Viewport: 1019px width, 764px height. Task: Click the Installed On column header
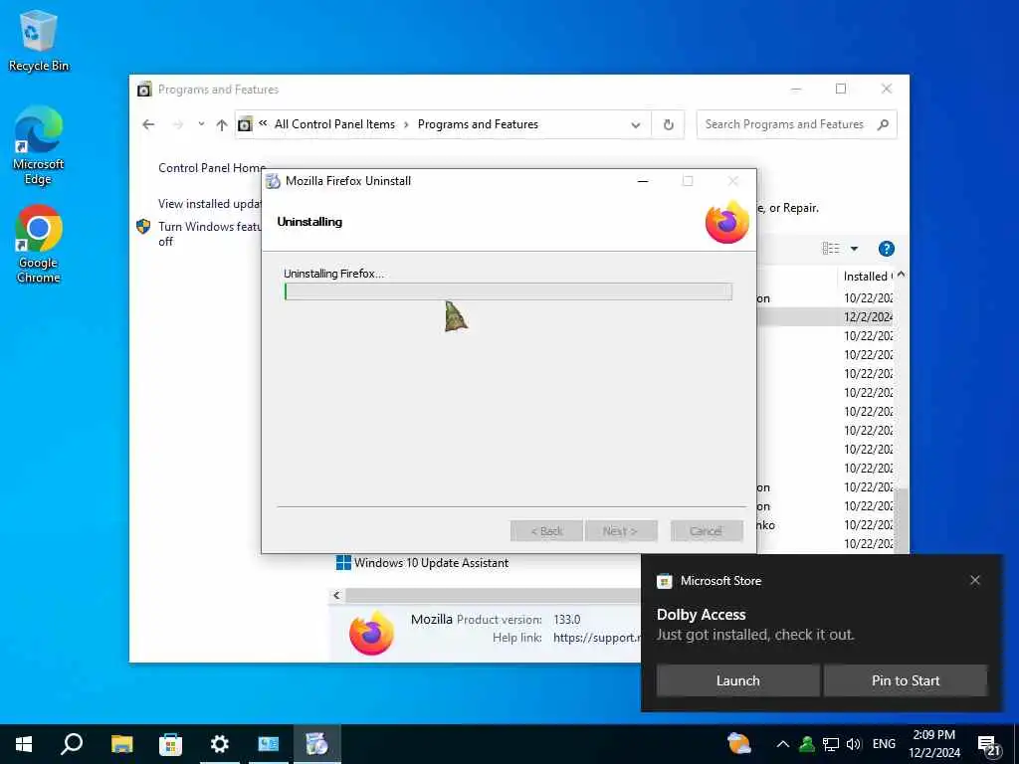(867, 277)
